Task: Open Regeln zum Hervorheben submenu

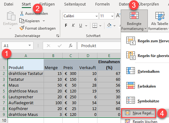Action: click(x=145, y=41)
